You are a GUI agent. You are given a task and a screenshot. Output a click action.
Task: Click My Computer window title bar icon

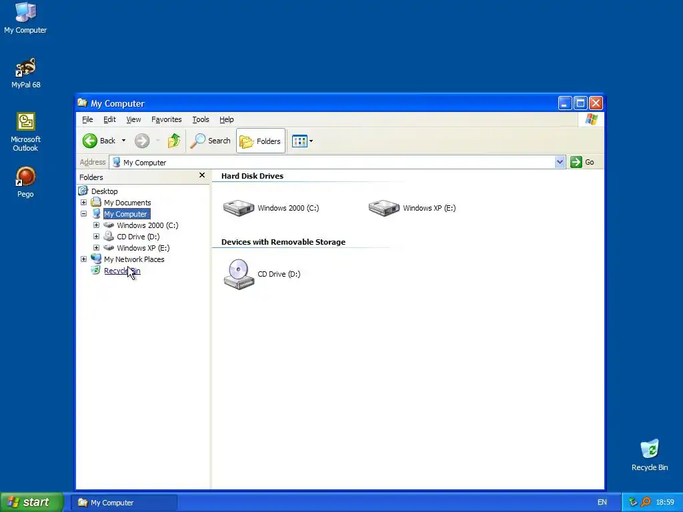tap(82, 103)
